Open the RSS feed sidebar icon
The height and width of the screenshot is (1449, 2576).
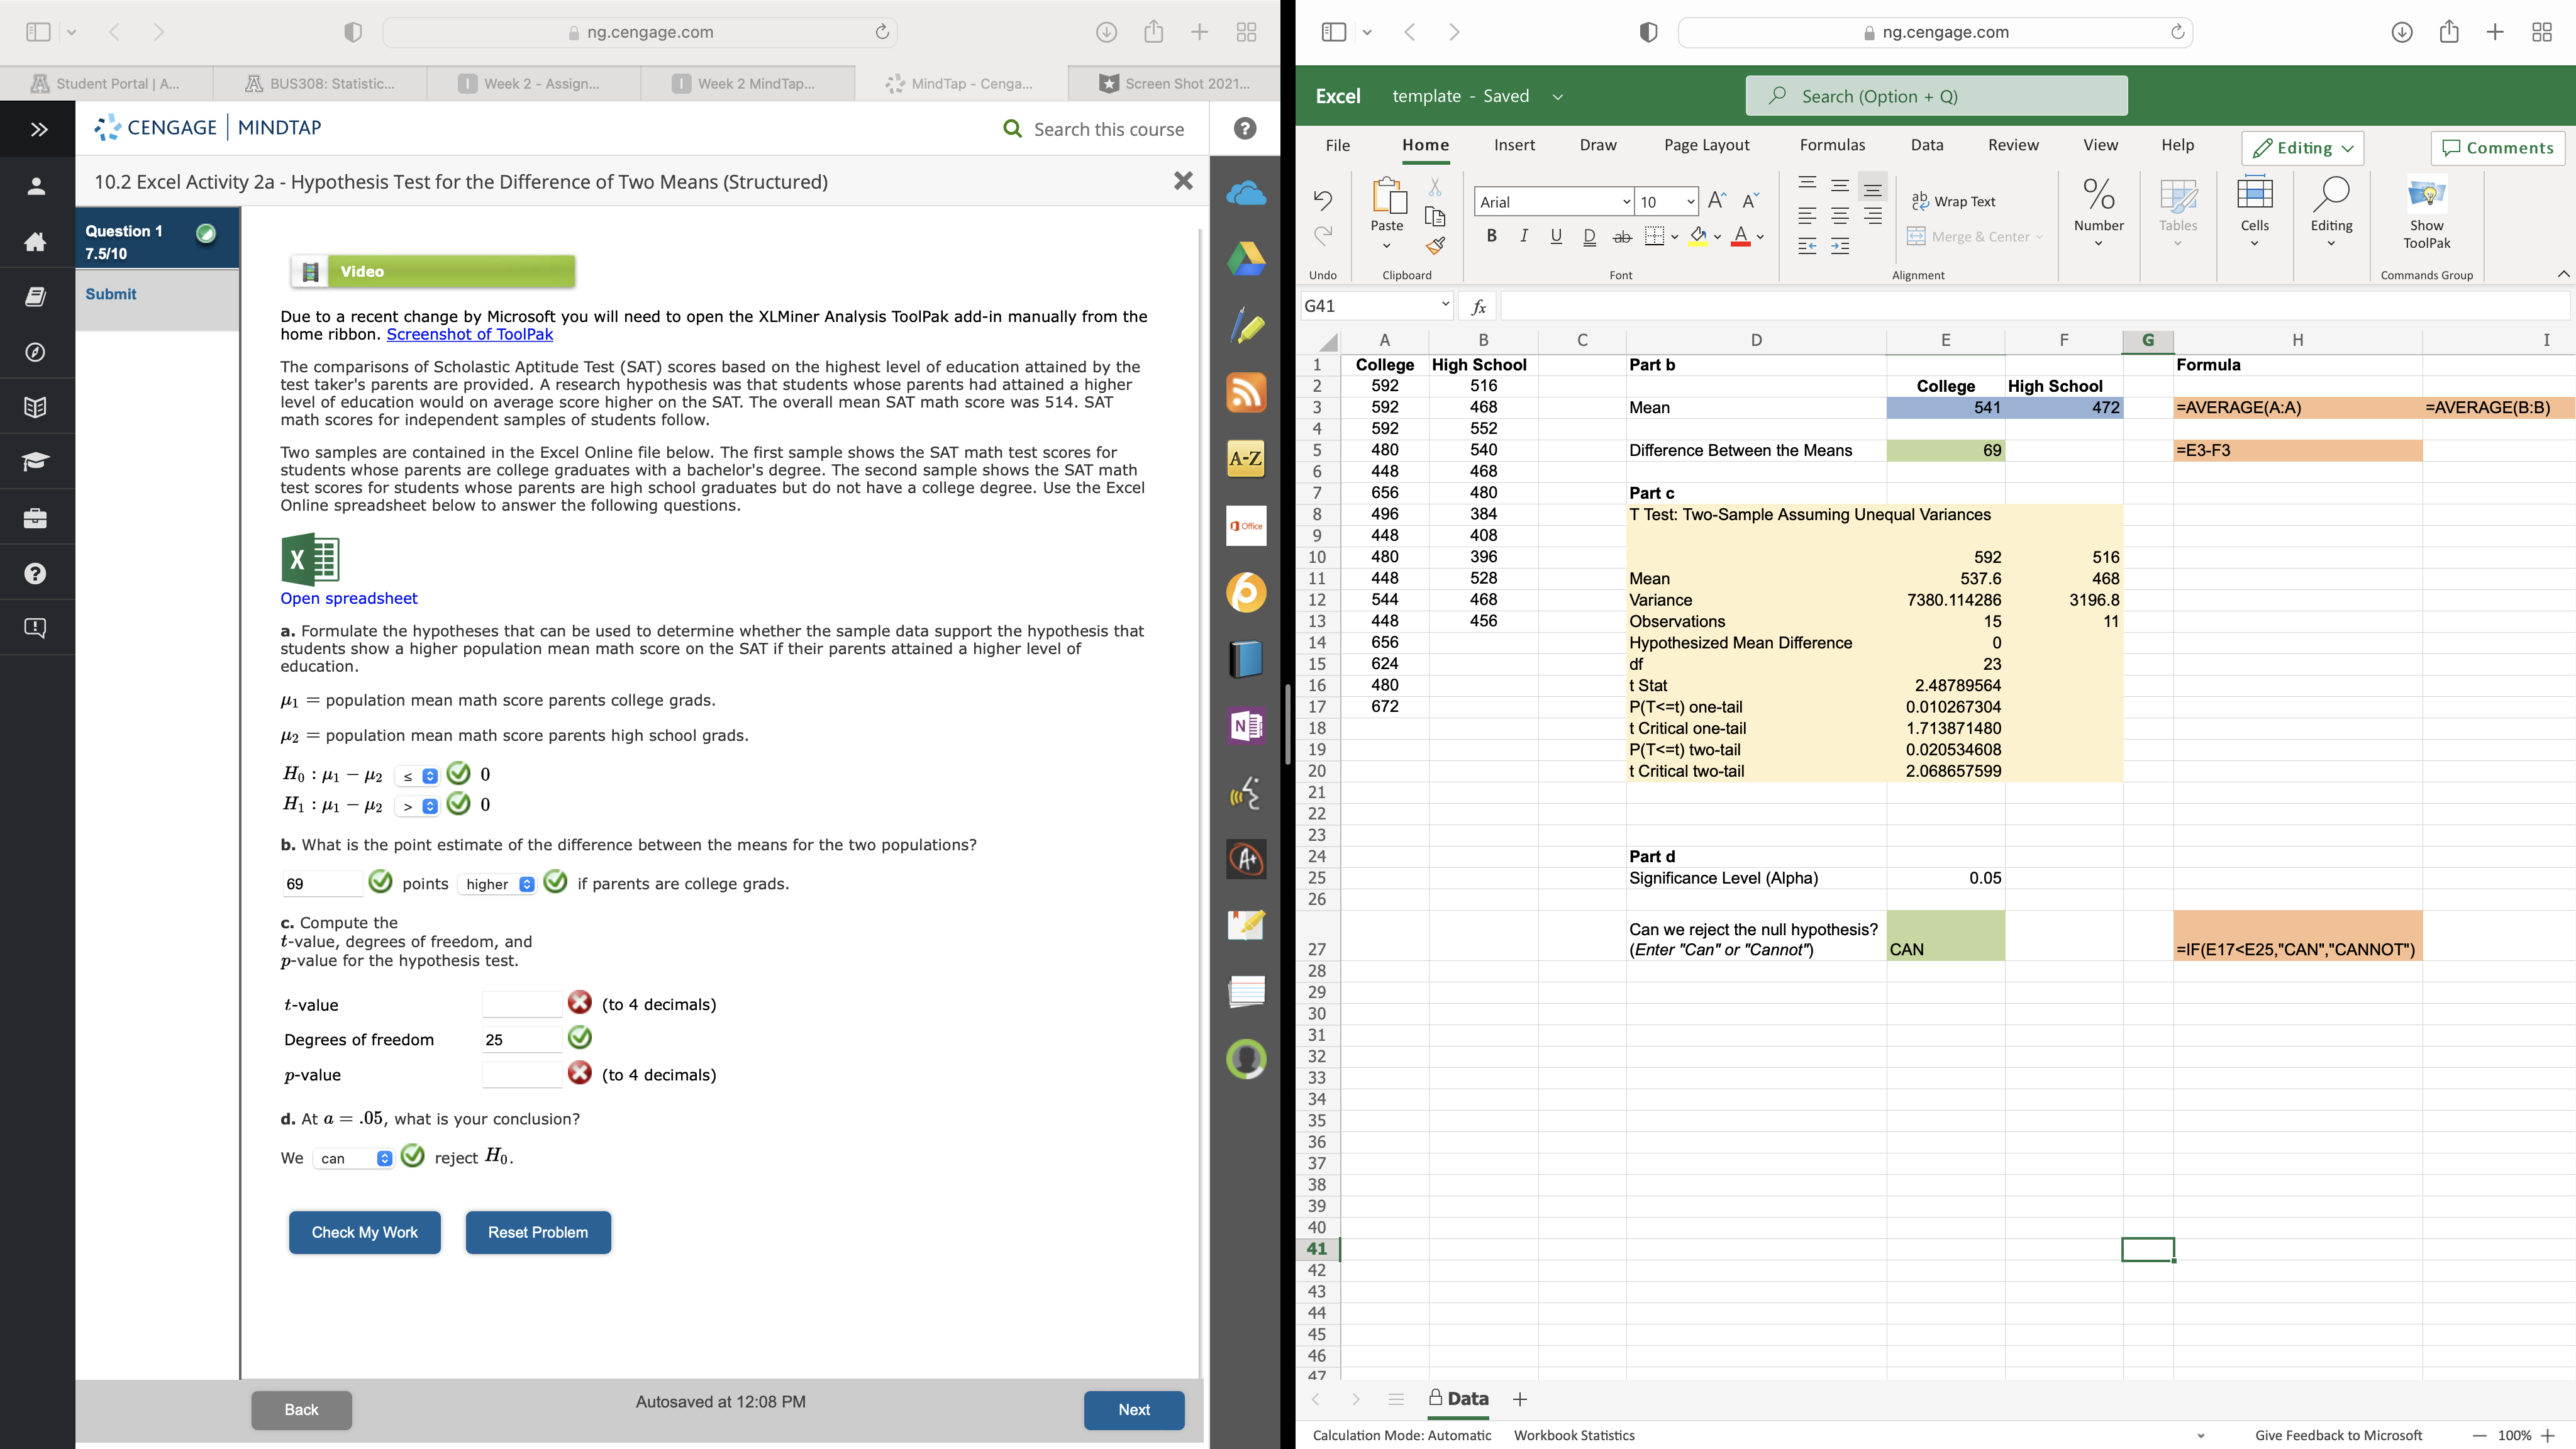tap(1246, 392)
